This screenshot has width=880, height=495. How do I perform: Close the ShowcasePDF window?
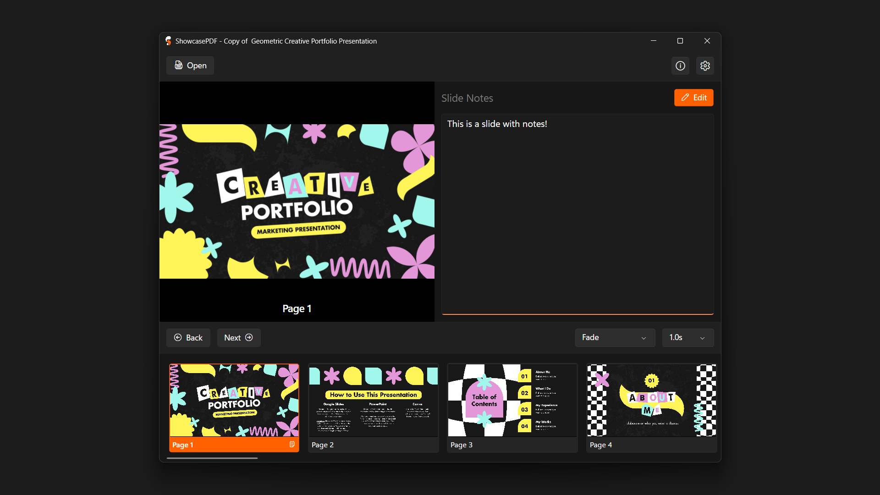coord(707,41)
